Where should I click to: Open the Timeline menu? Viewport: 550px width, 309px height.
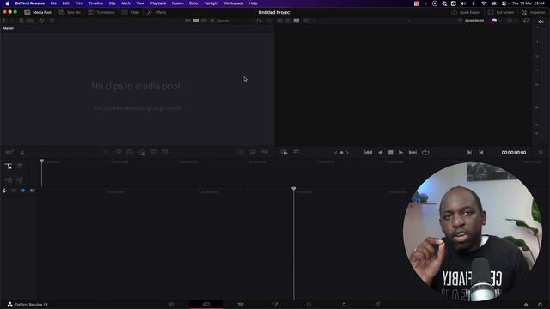tap(95, 3)
